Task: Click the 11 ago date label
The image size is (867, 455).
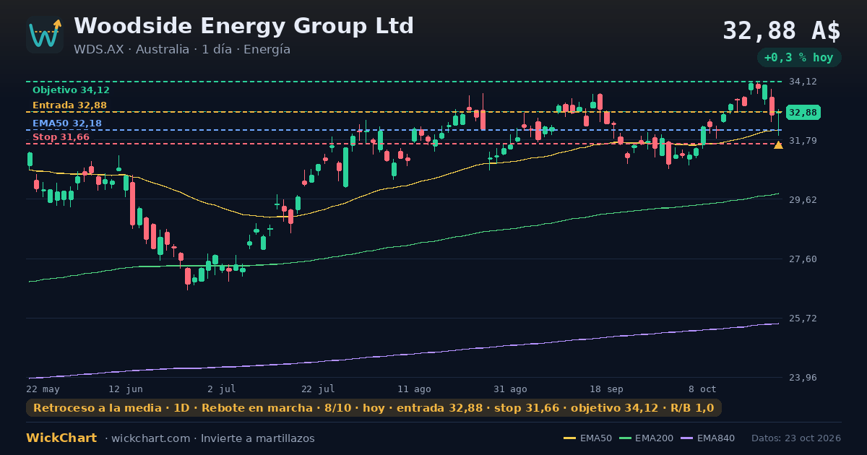Action: tap(414, 389)
